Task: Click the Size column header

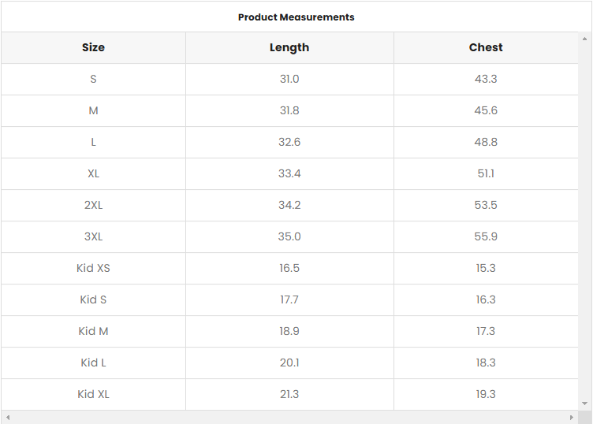Action: pyautogui.click(x=93, y=47)
